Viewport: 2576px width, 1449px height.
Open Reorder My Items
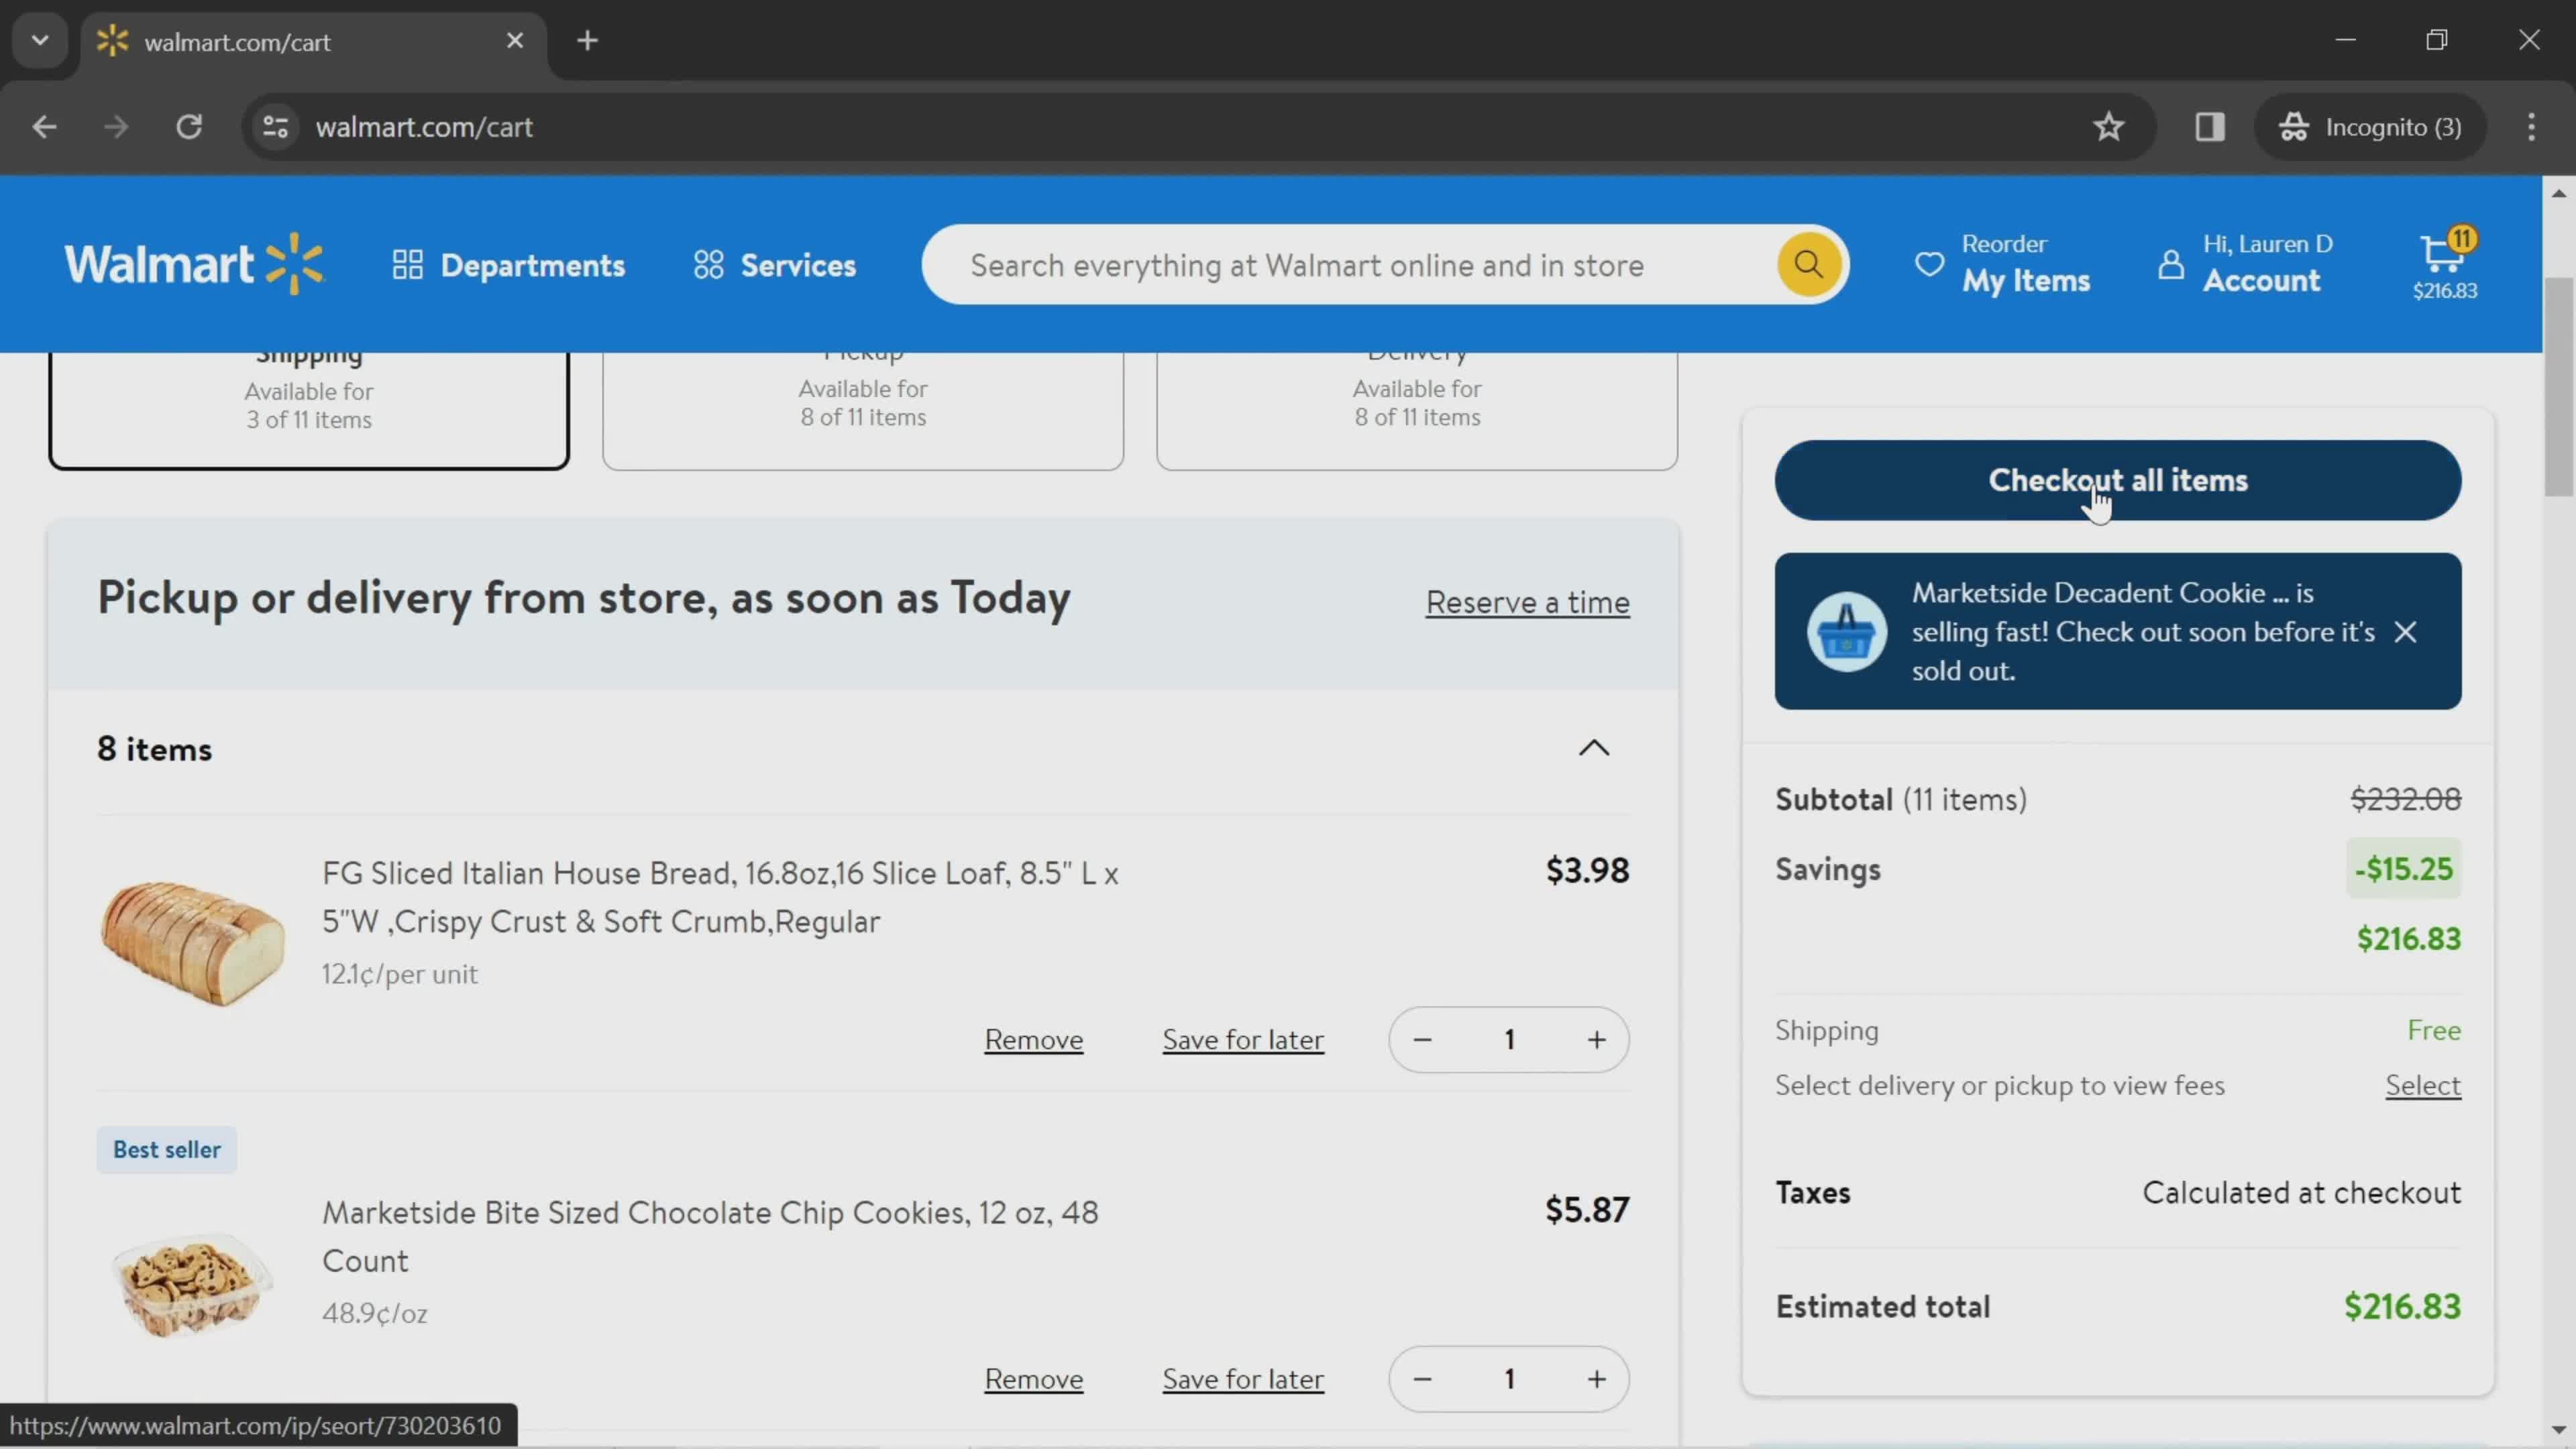click(x=2003, y=264)
